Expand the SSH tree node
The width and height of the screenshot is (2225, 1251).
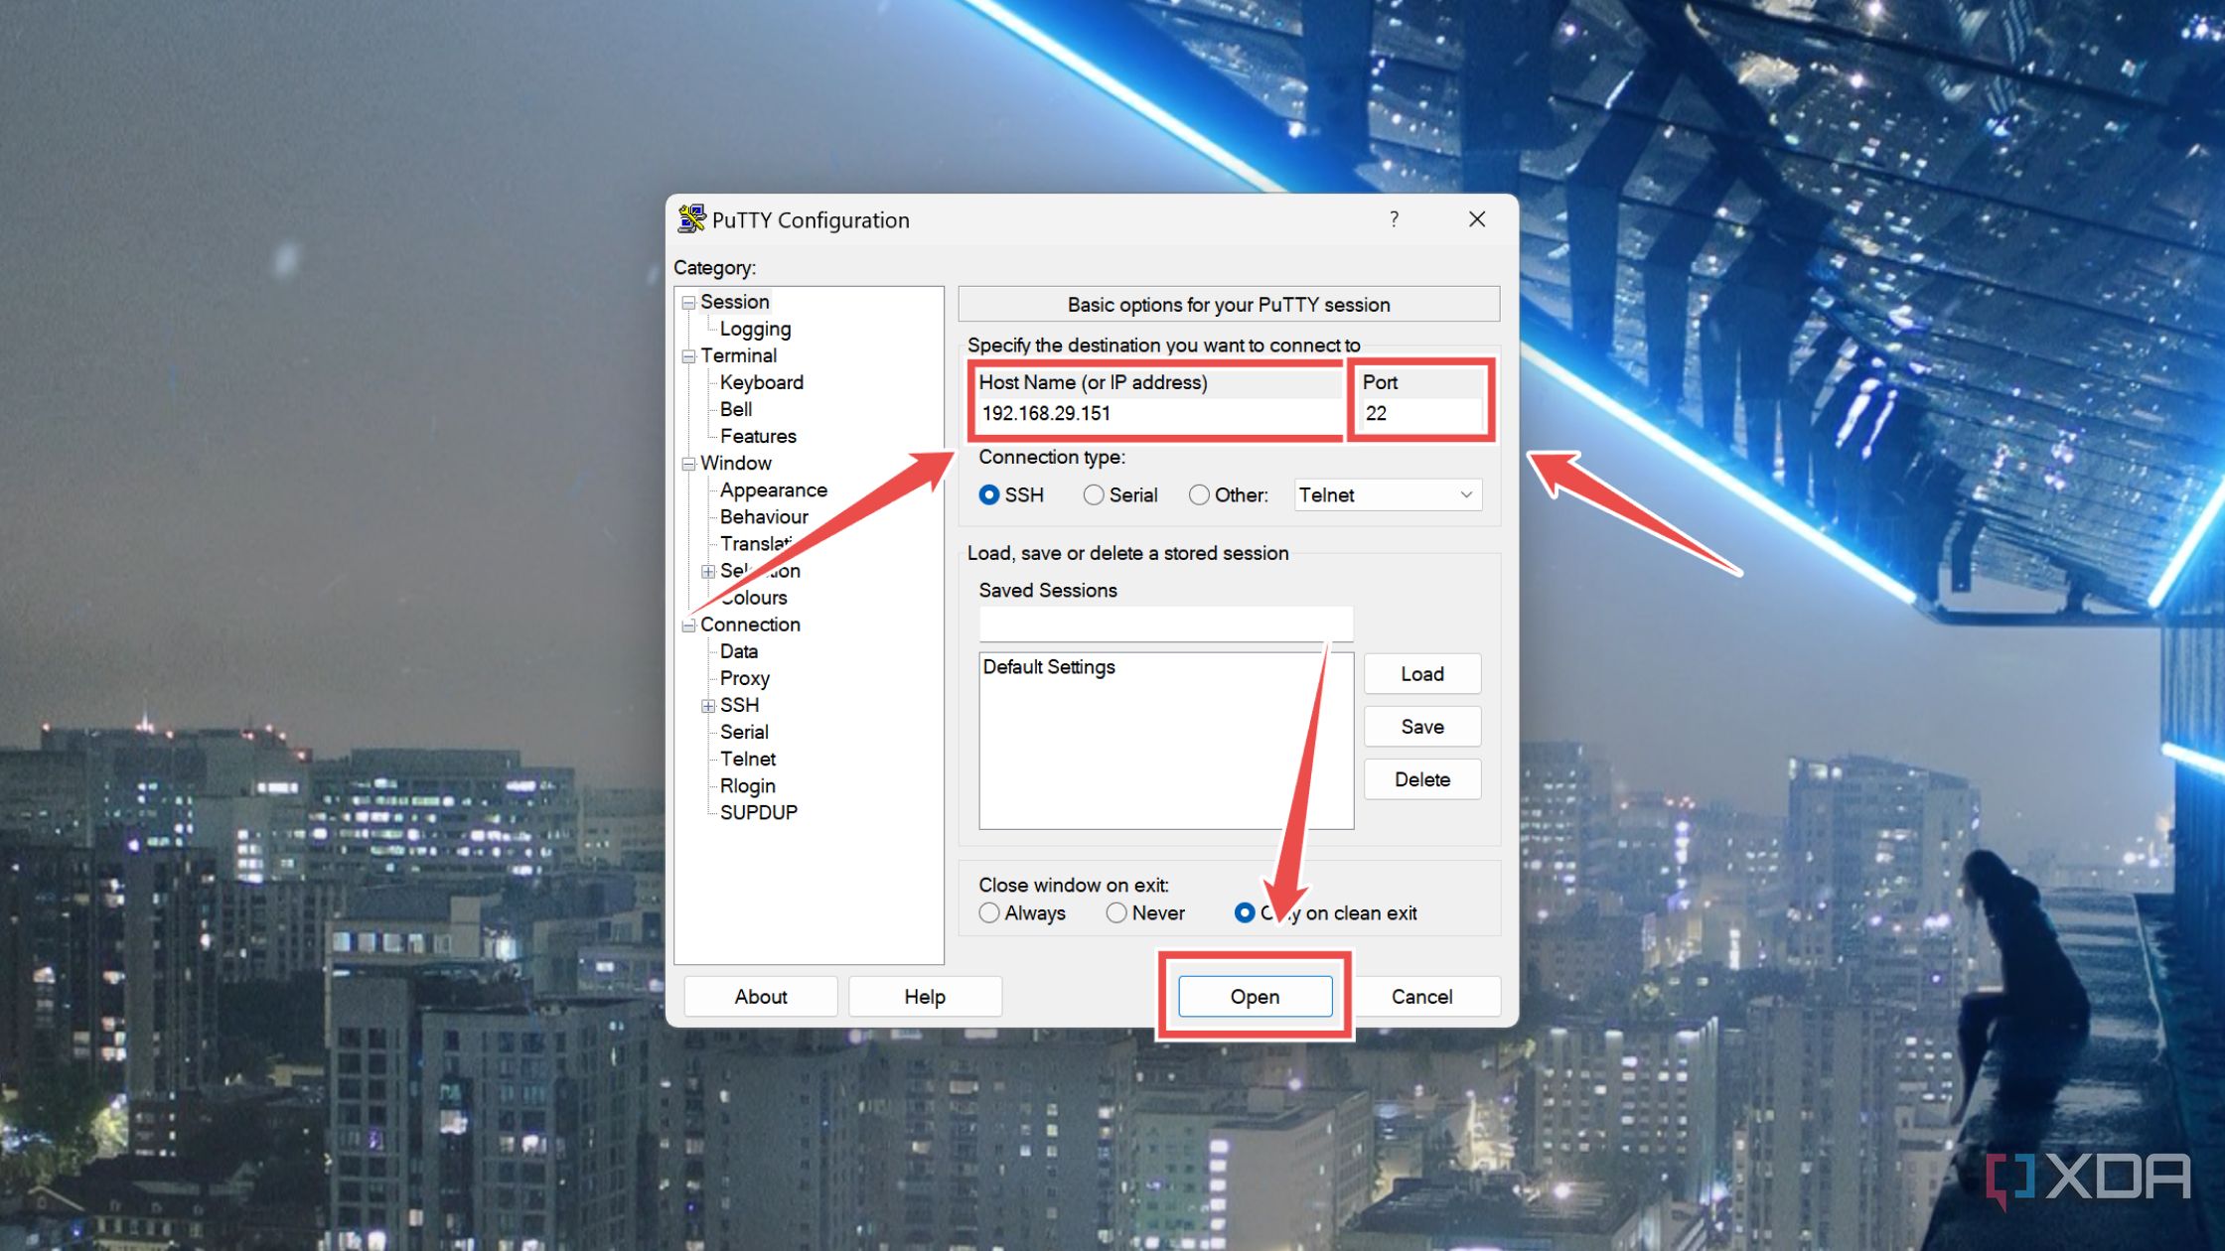pos(708,705)
